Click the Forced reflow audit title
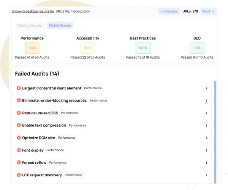Image resolution: width=228 pixels, height=190 pixels. [x=34, y=163]
